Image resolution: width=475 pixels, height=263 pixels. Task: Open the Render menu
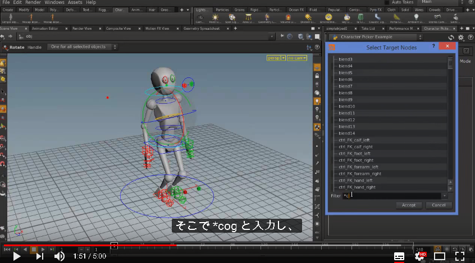33,2
